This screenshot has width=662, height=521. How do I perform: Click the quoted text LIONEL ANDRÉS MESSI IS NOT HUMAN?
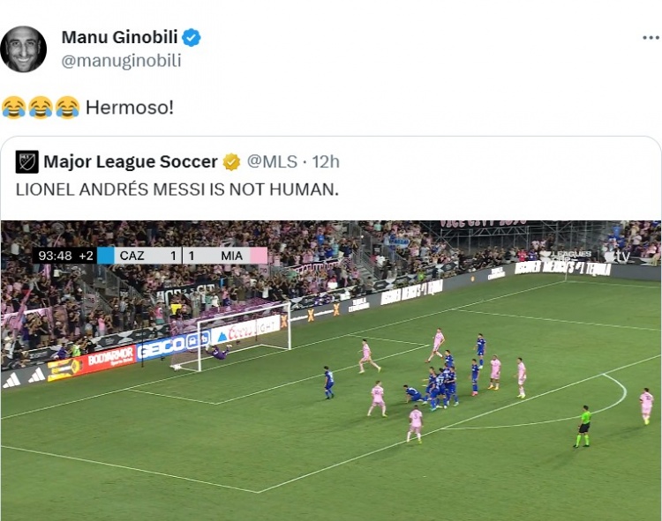177,190
